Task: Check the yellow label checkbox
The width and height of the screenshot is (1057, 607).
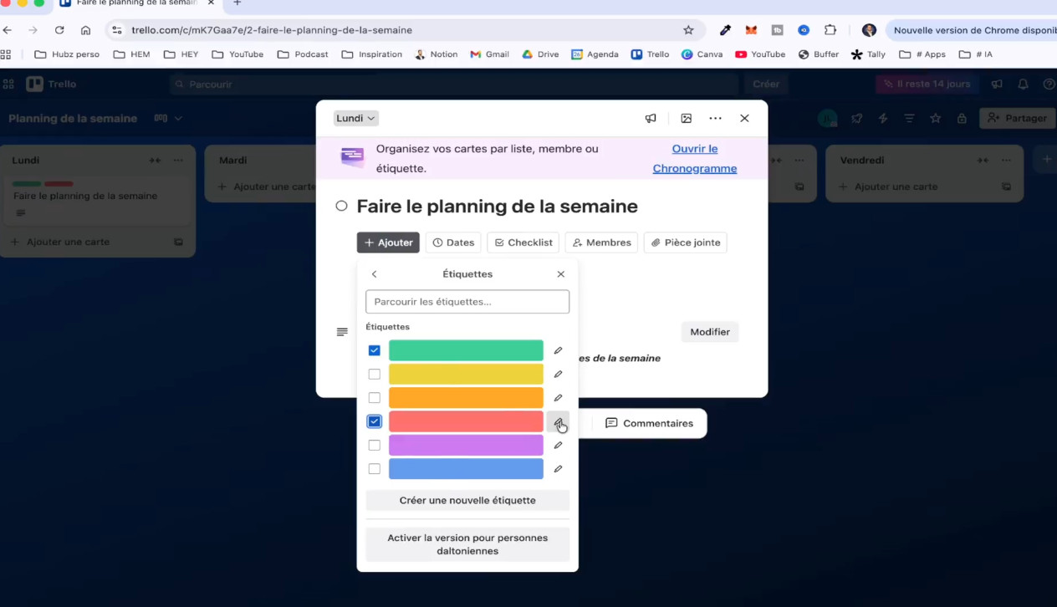Action: pyautogui.click(x=375, y=375)
